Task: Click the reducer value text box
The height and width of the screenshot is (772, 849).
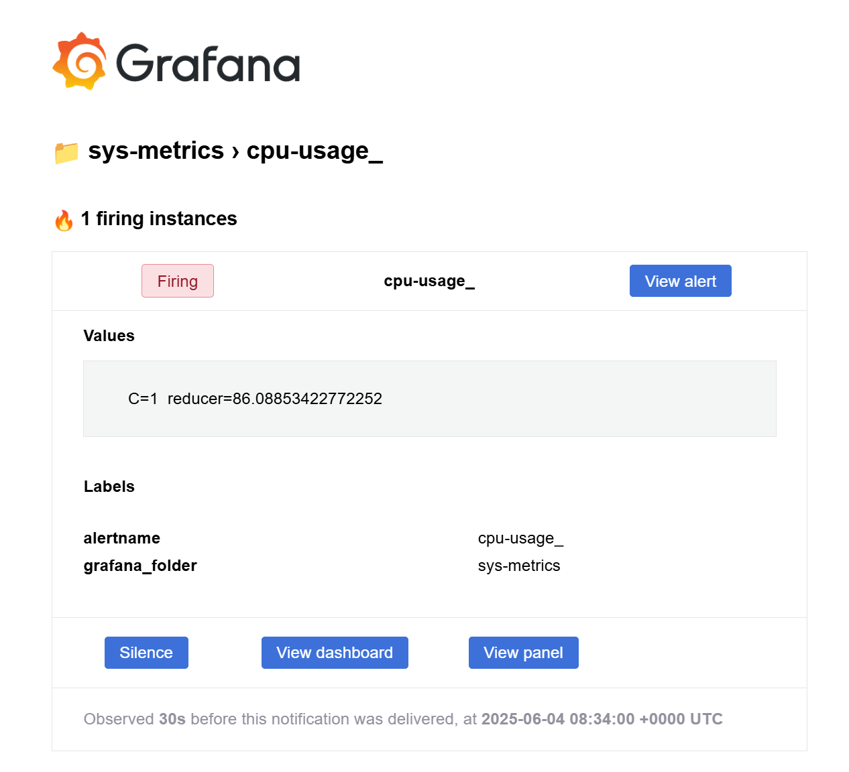Action: [x=429, y=399]
